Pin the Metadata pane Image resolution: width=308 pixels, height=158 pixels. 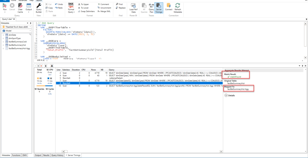(30, 23)
